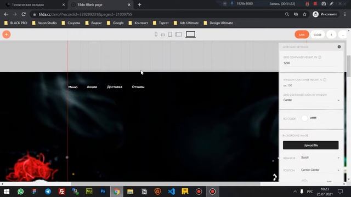Viewport: 351px width, 197px height.
Task: Select the 'Отзывы' text on the artboard
Action: click(138, 87)
